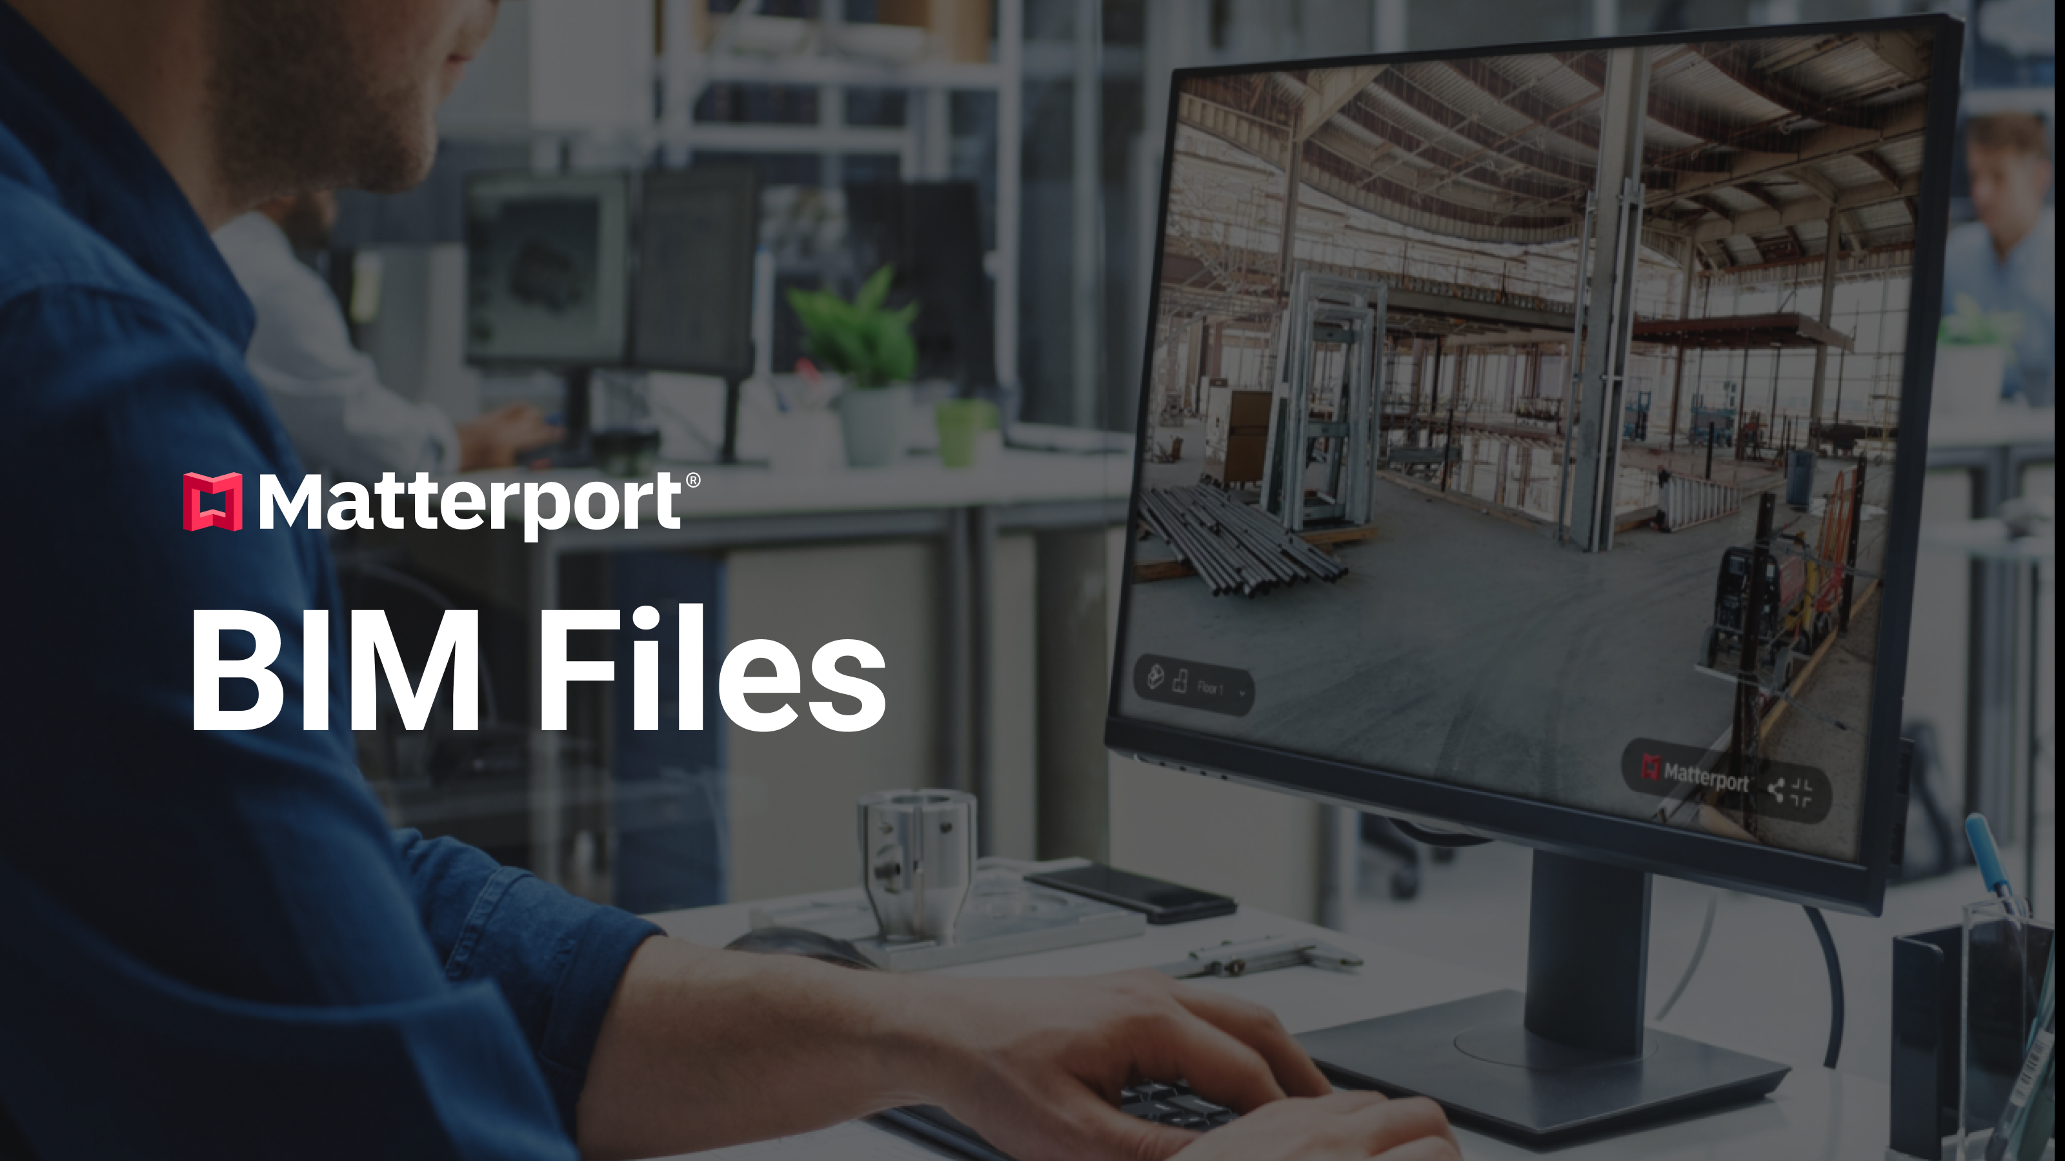
Task: Toggle the floor plan visibility
Action: 1182,686
